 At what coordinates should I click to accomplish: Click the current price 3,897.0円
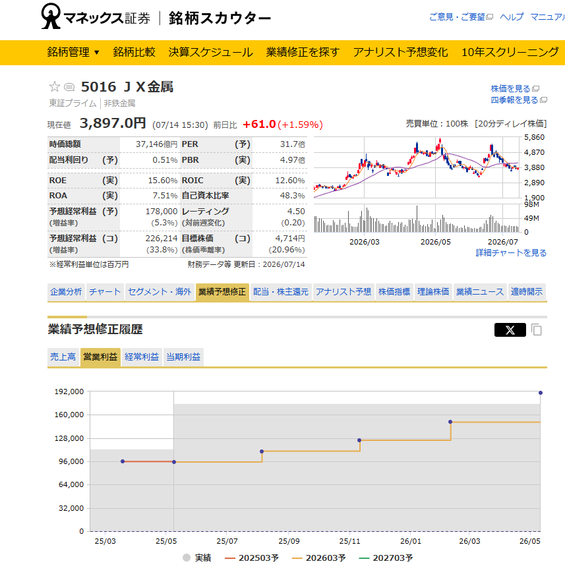coord(113,123)
